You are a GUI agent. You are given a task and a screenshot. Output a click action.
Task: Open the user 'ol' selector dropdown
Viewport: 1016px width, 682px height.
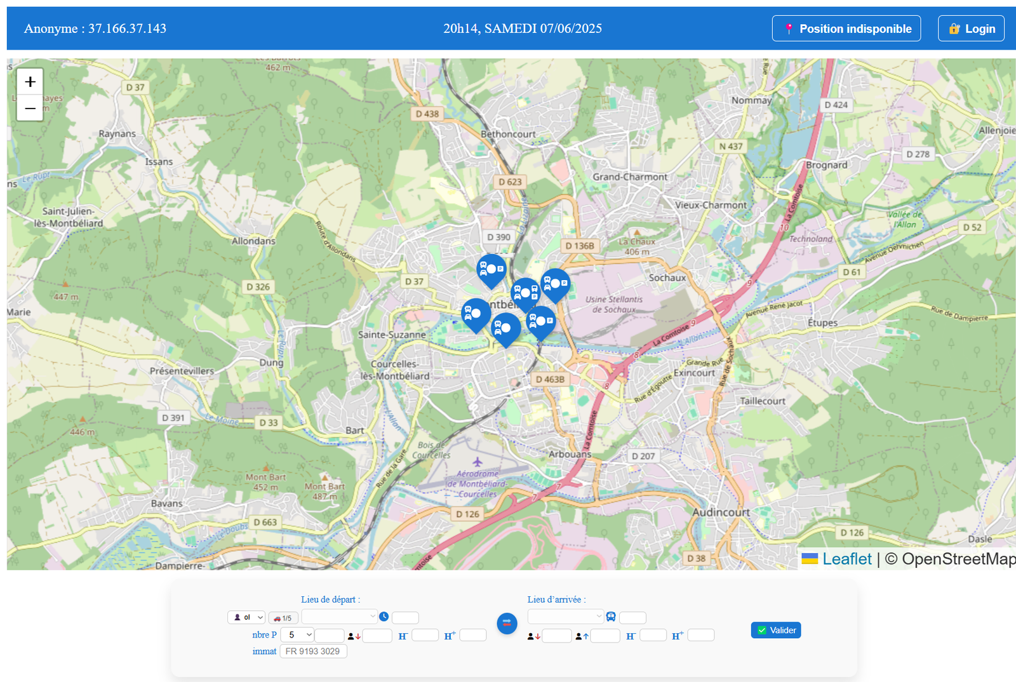246,617
